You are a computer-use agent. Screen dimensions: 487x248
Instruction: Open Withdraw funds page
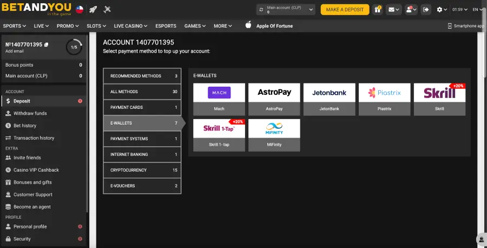[43, 113]
